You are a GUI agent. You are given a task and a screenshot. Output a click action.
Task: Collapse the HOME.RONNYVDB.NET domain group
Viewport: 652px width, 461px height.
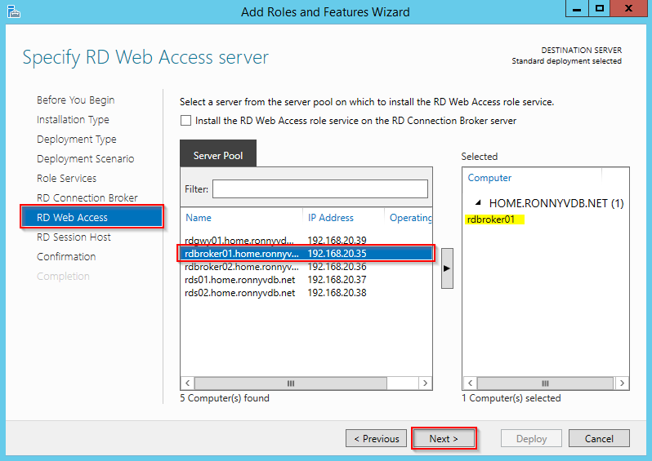[x=476, y=203]
